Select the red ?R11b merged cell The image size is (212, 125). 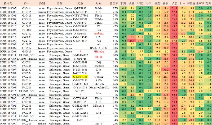pyautogui.click(x=99, y=57)
